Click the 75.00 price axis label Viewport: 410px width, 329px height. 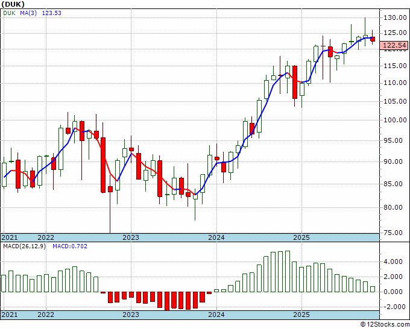coord(393,233)
